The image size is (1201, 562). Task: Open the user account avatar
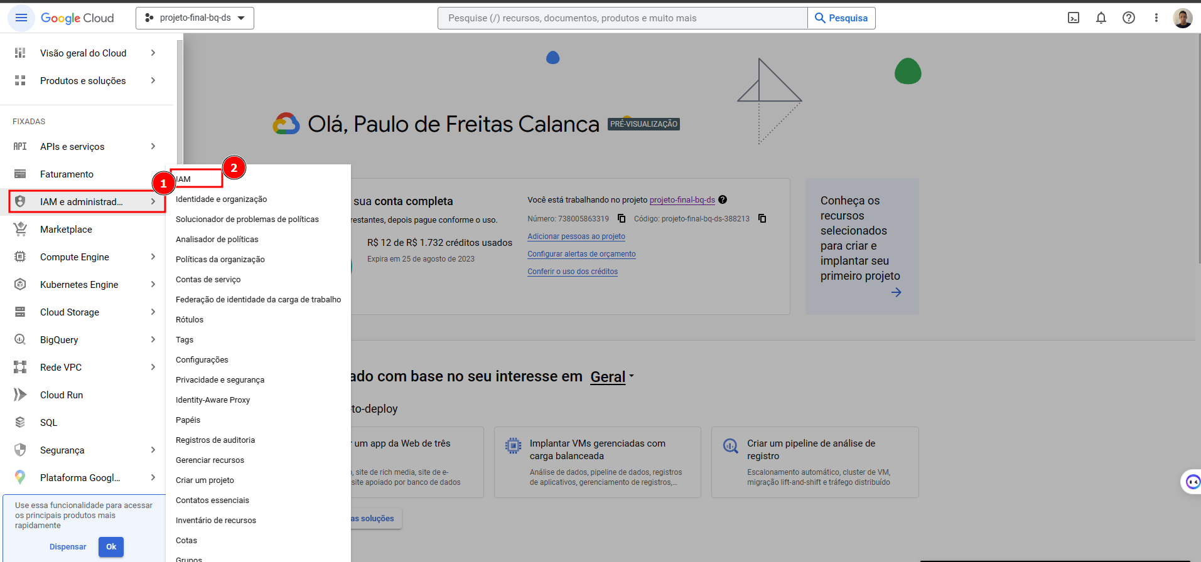click(x=1183, y=18)
